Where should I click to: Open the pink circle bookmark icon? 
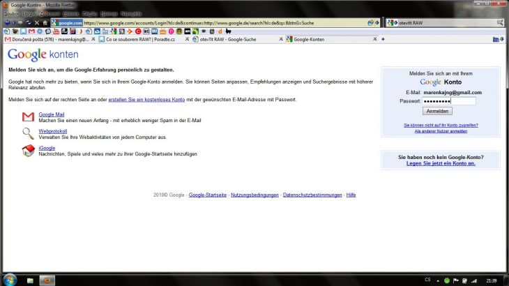click(171, 31)
